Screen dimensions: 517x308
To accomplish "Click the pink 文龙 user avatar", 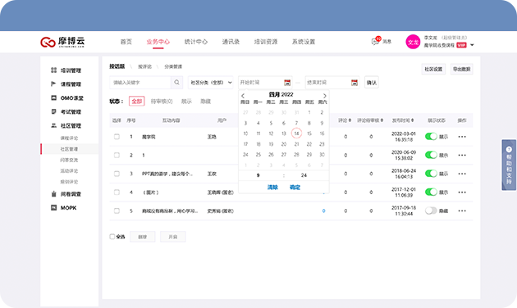I will [x=413, y=42].
